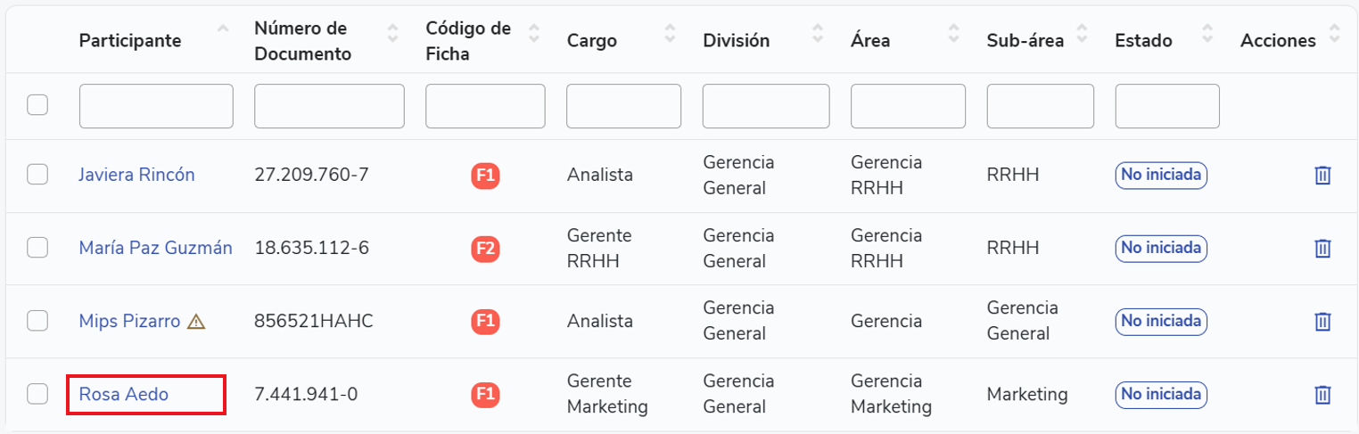This screenshot has width=1359, height=434.
Task: Check the box for Javiera Rincón
Action: click(x=37, y=175)
